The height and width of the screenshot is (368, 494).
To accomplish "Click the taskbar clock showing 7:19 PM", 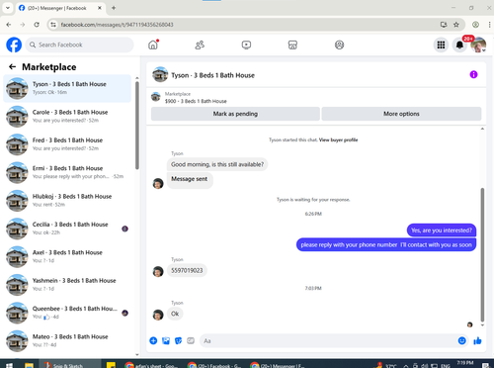I will (464, 364).
